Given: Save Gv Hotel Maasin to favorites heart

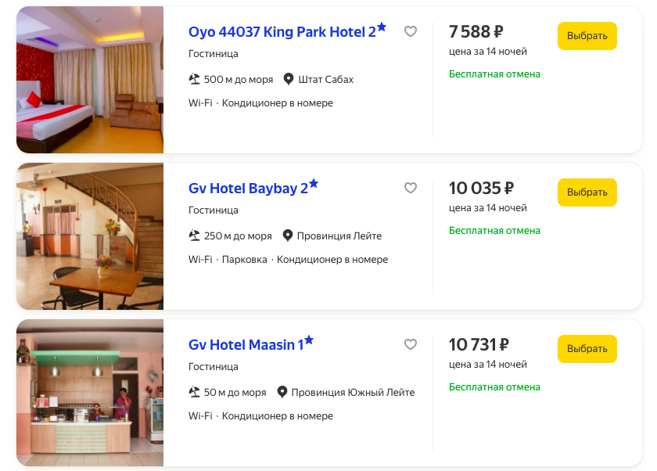Looking at the screenshot, I should (411, 344).
